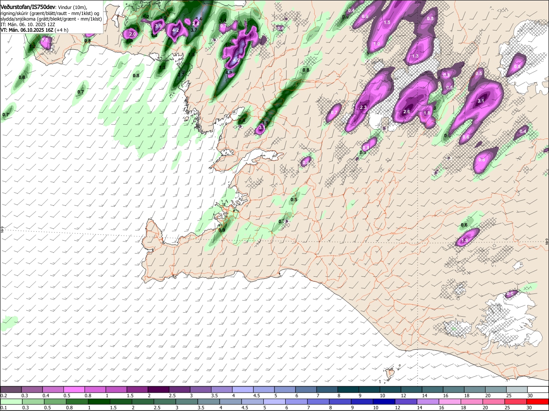The width and height of the screenshot is (549, 411).
Task: Click the valid time 'VT: Mán. 06.10.2025 16Z' line
Action: pos(27,30)
